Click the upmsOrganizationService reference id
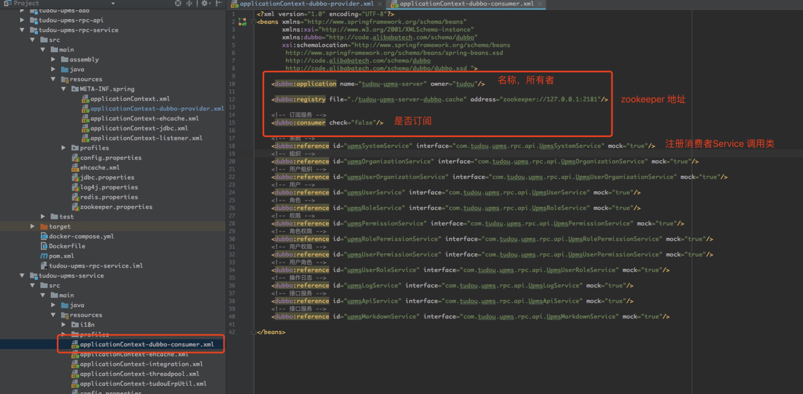 [389, 162]
